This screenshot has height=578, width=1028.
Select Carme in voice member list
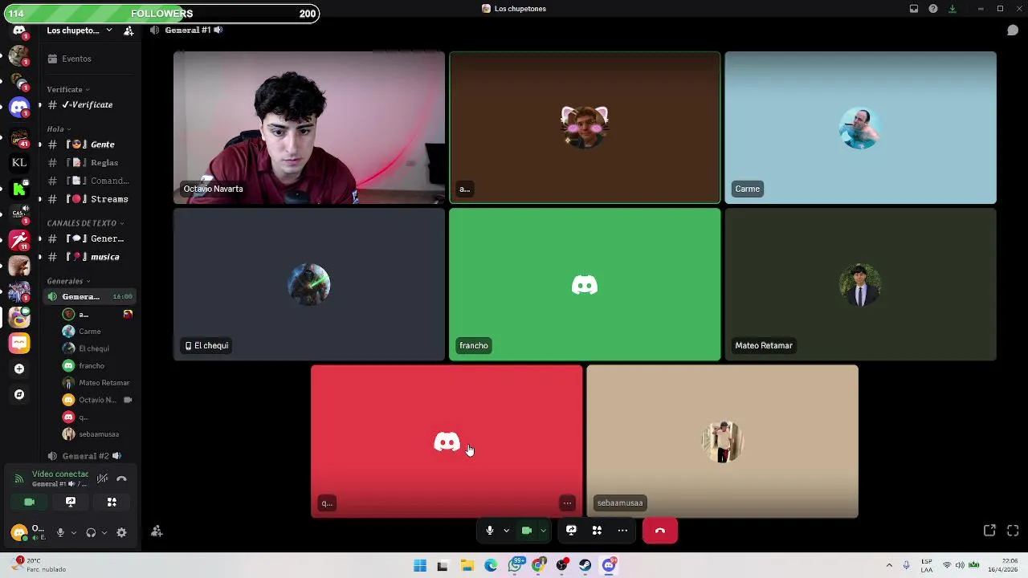96,332
